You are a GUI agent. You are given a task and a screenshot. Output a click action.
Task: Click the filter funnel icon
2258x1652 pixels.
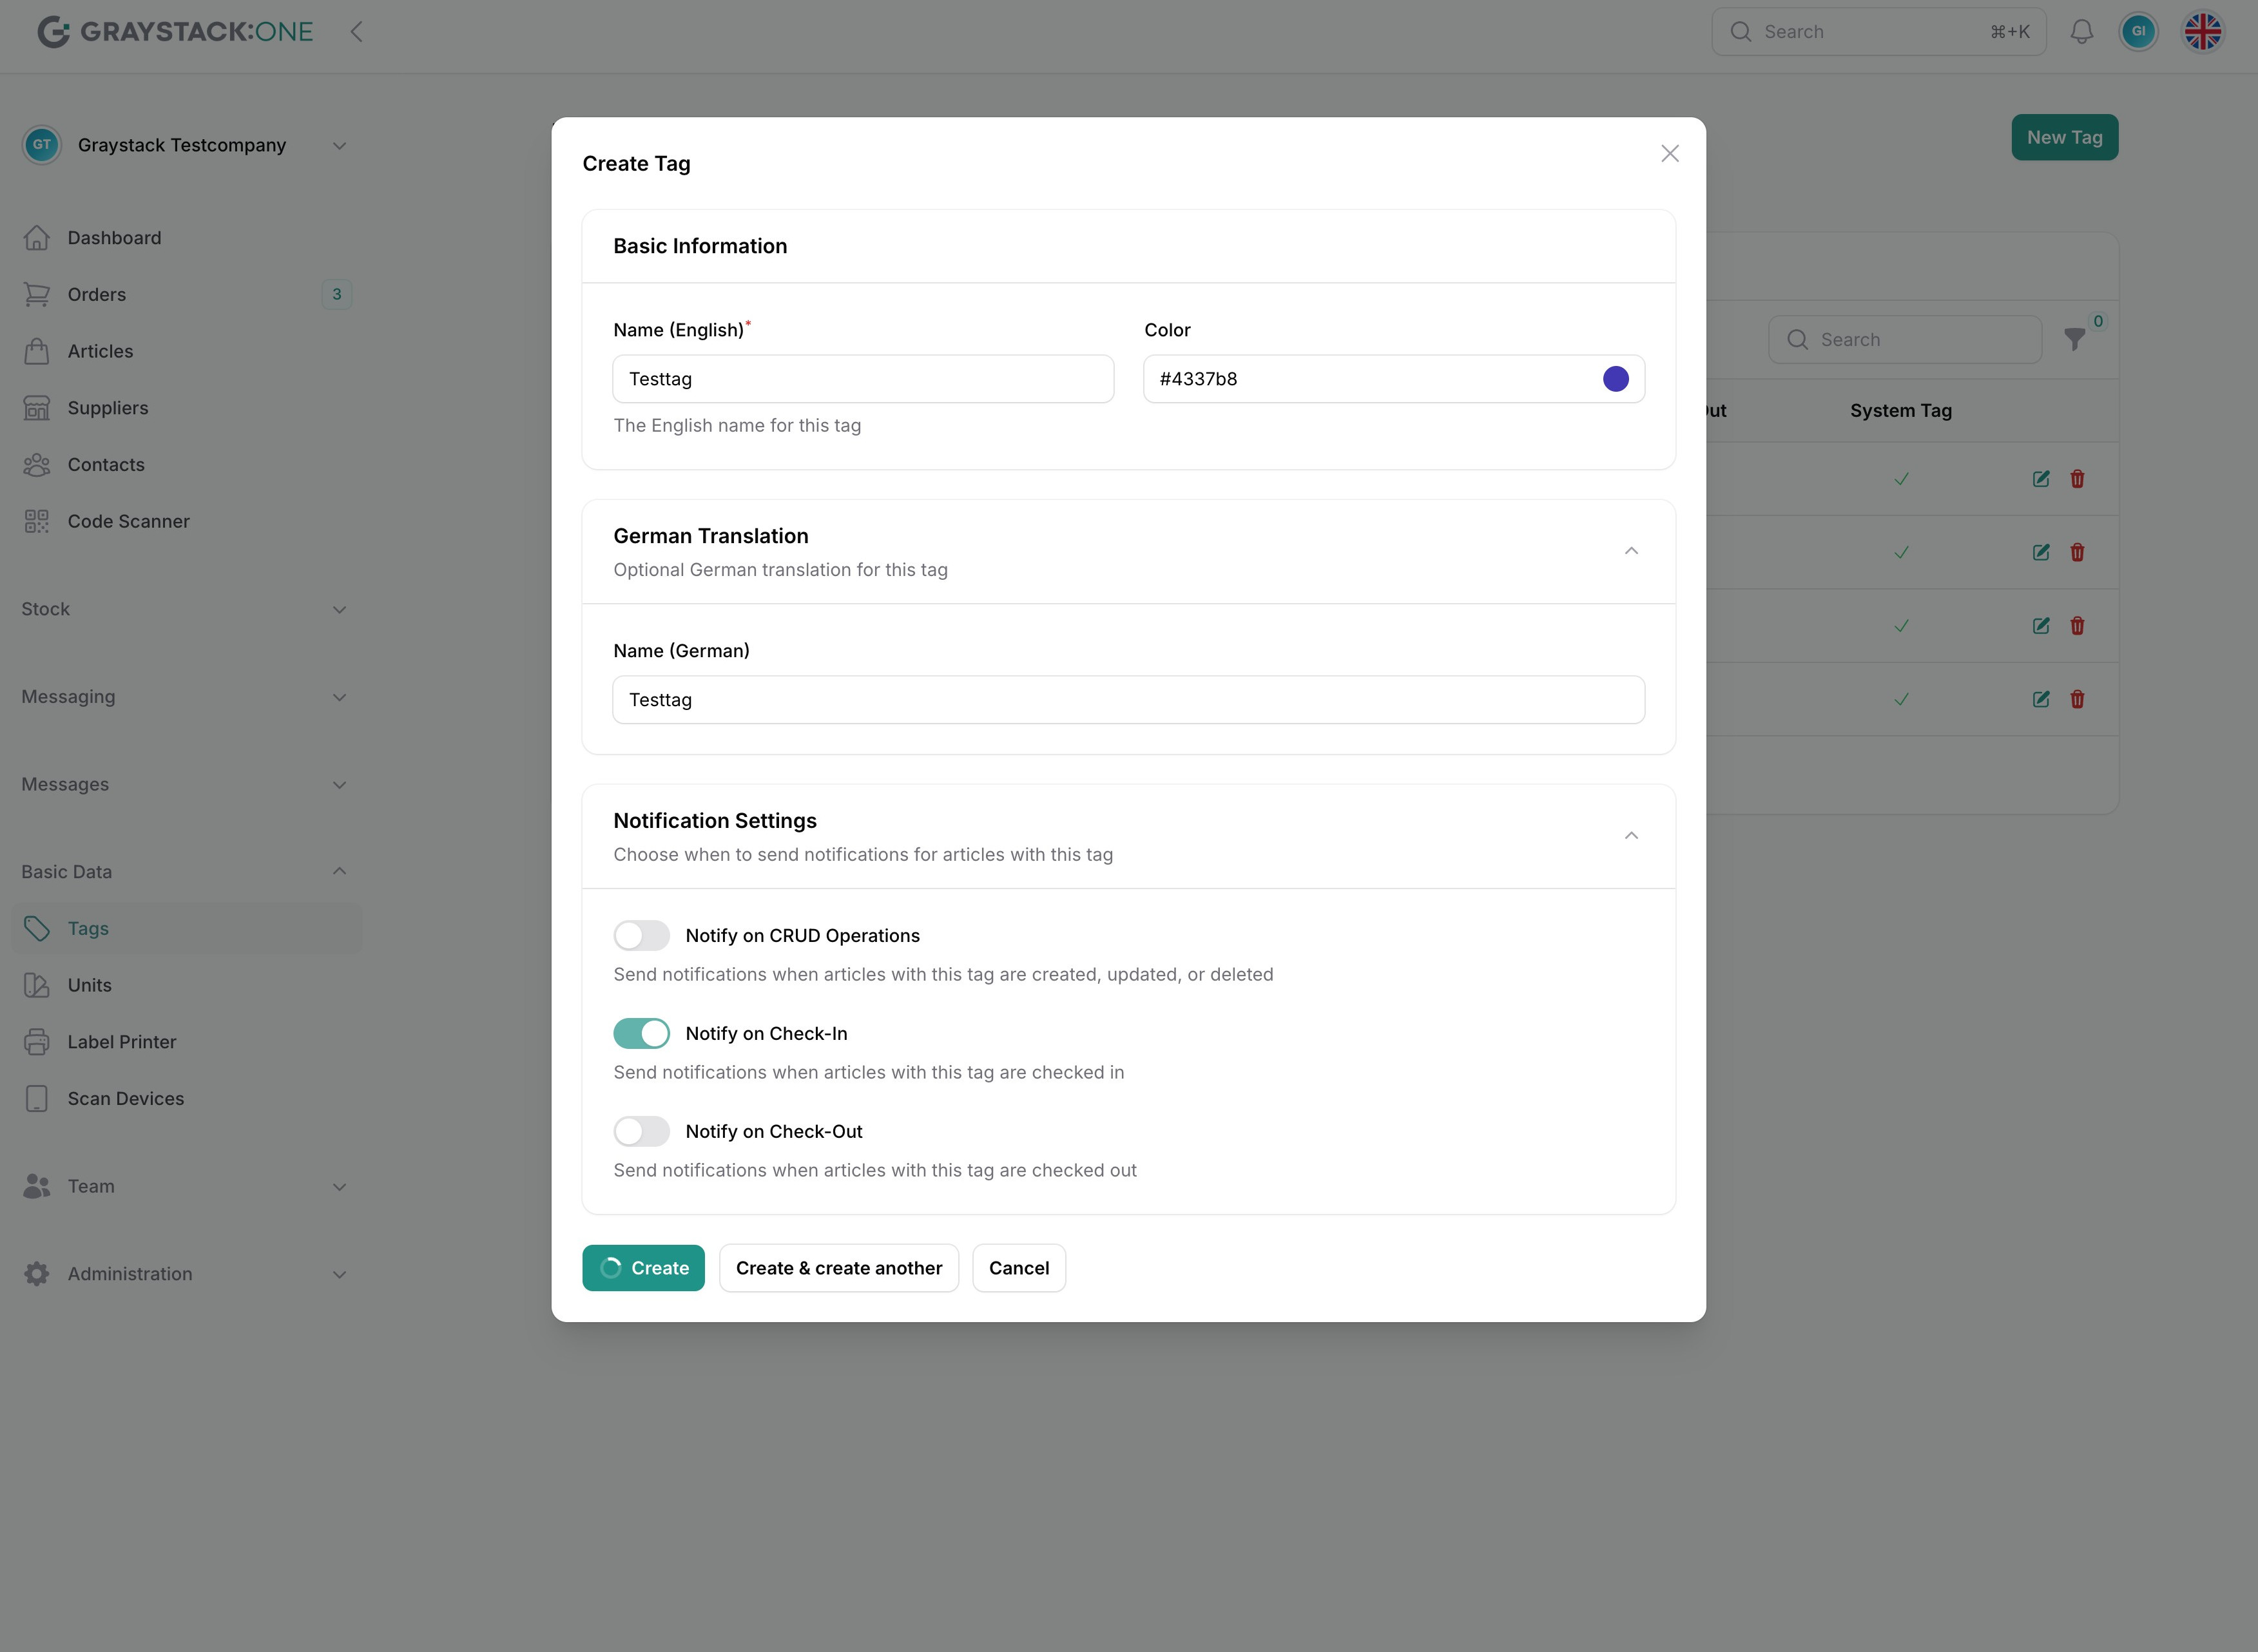click(2074, 340)
